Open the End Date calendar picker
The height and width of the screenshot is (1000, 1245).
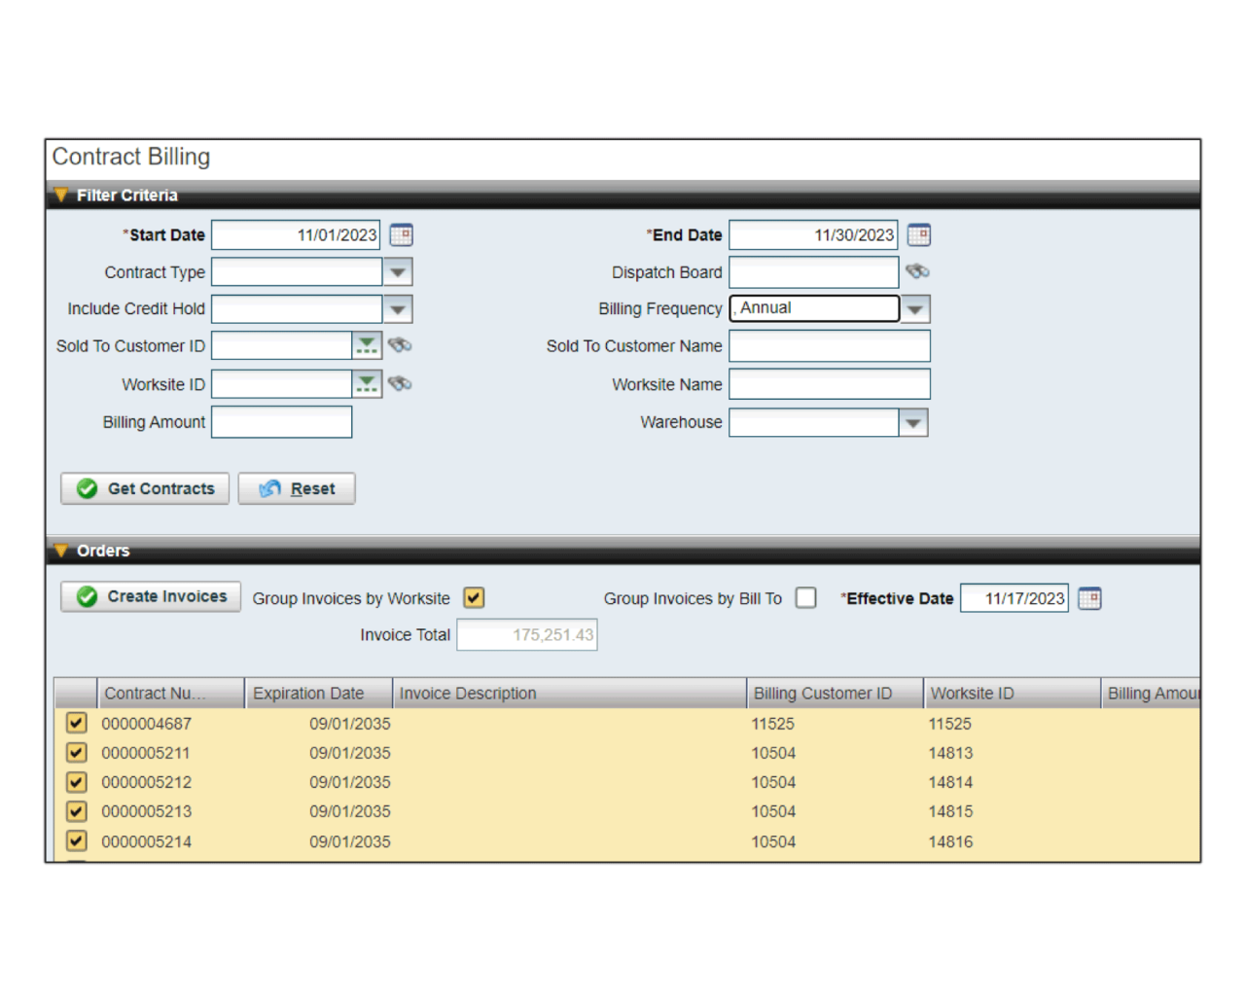(918, 235)
